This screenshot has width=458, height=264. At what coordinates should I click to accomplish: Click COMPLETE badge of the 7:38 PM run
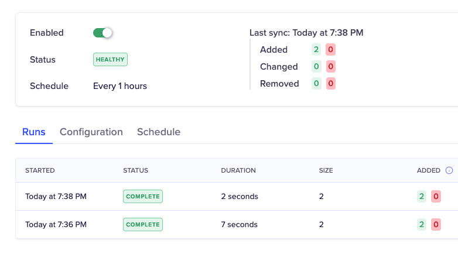pyautogui.click(x=143, y=196)
